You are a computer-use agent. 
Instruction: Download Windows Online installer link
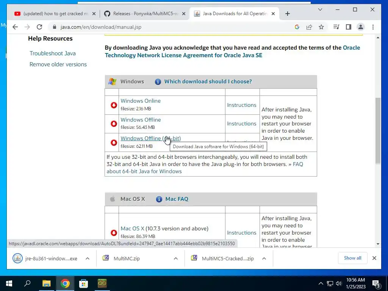[141, 101]
